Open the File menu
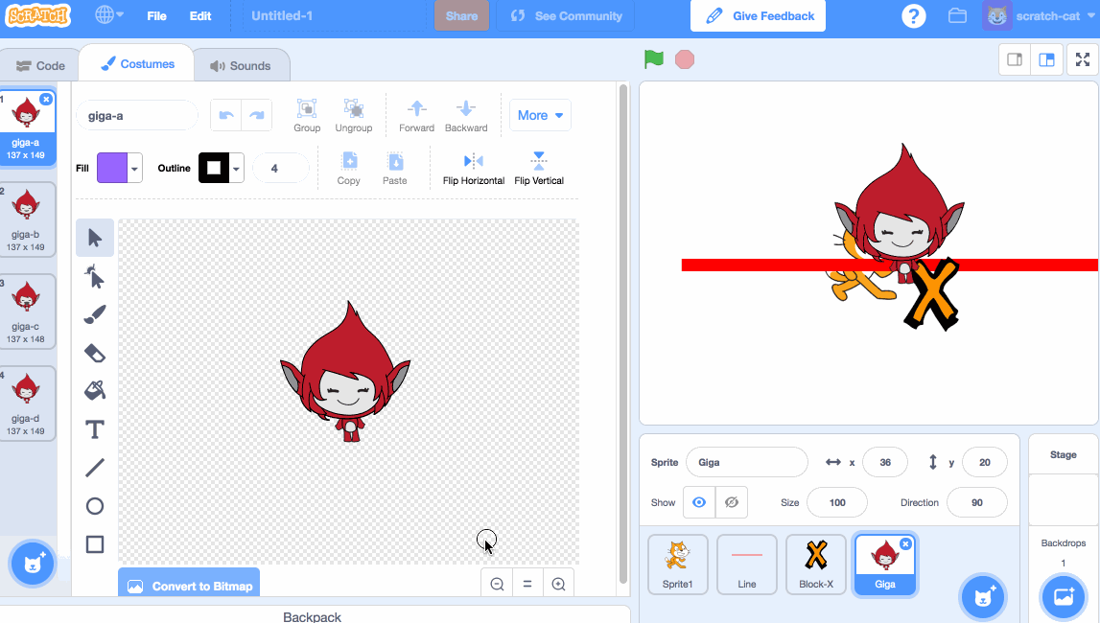Screen dimensions: 1100x623 156,15
